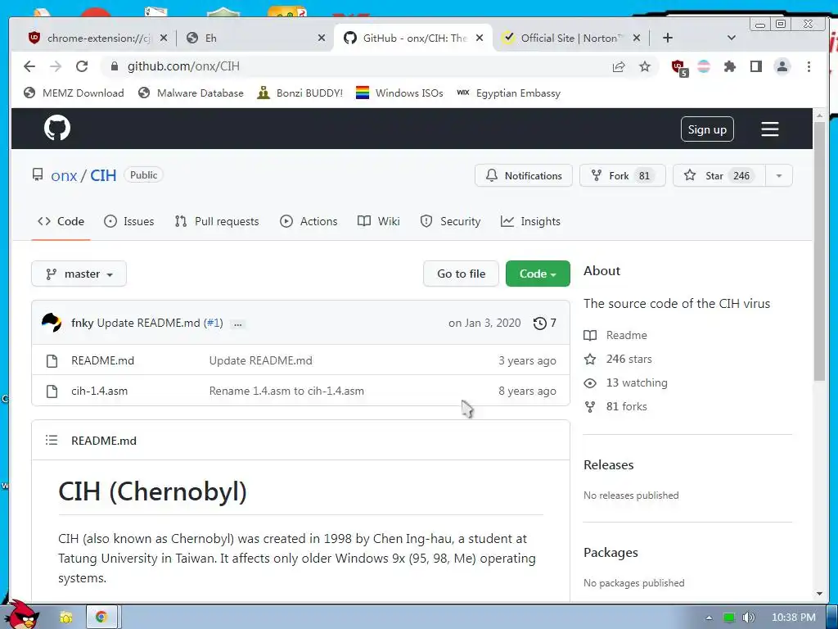
Task: Click the Chrome icon in the taskbar
Action: 101,617
